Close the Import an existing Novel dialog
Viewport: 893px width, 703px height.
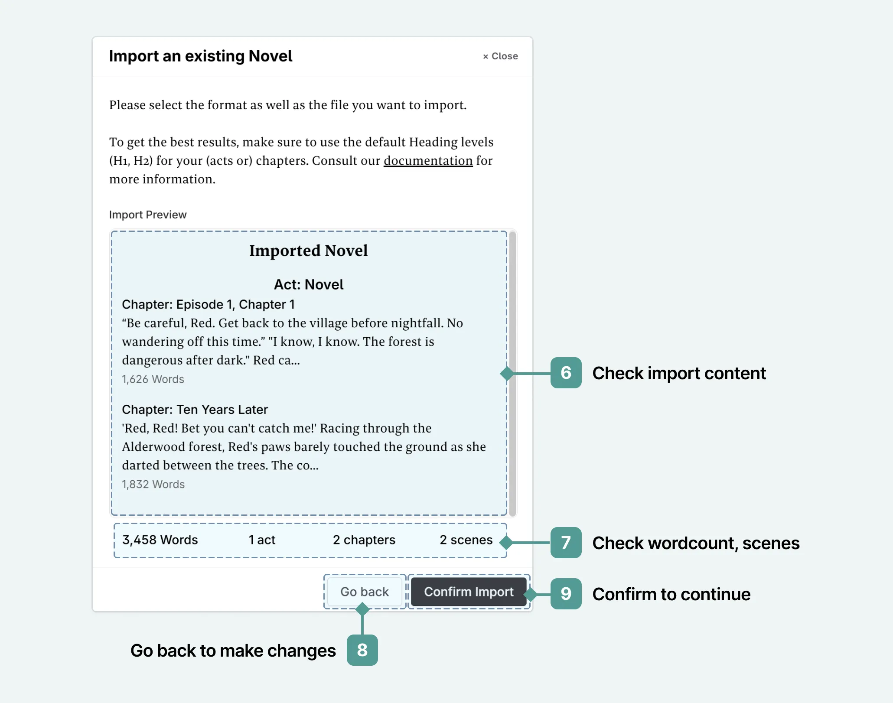(500, 56)
